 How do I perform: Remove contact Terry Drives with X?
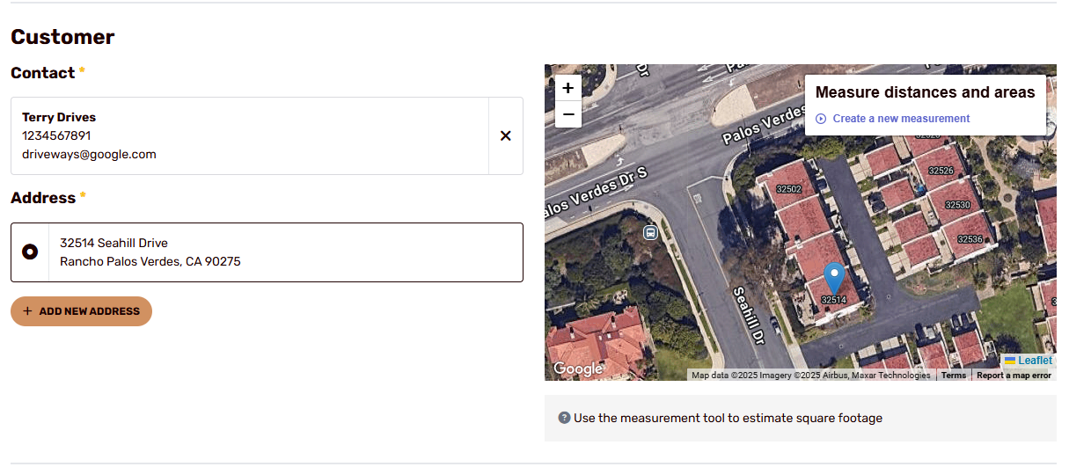click(506, 135)
